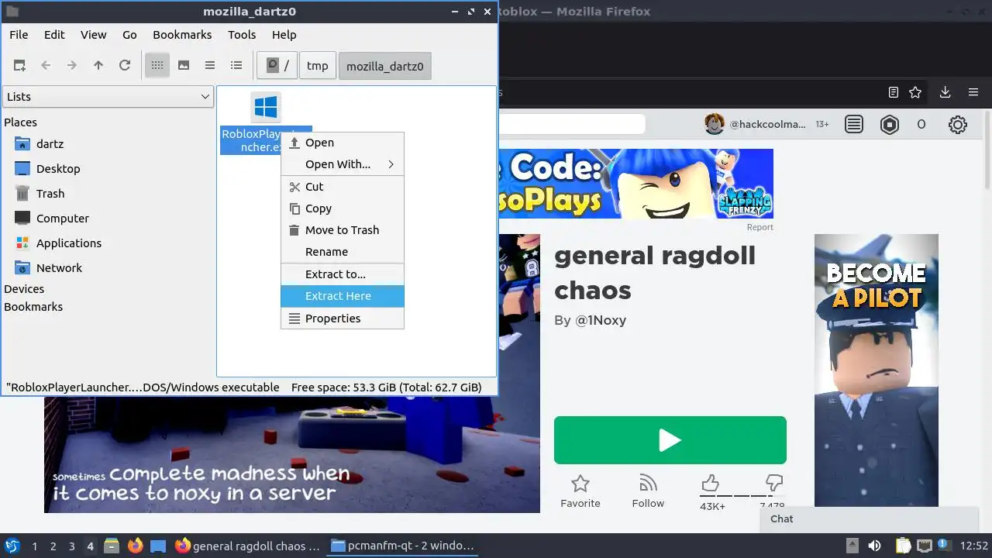Open the Bookmarks menu

(x=182, y=35)
